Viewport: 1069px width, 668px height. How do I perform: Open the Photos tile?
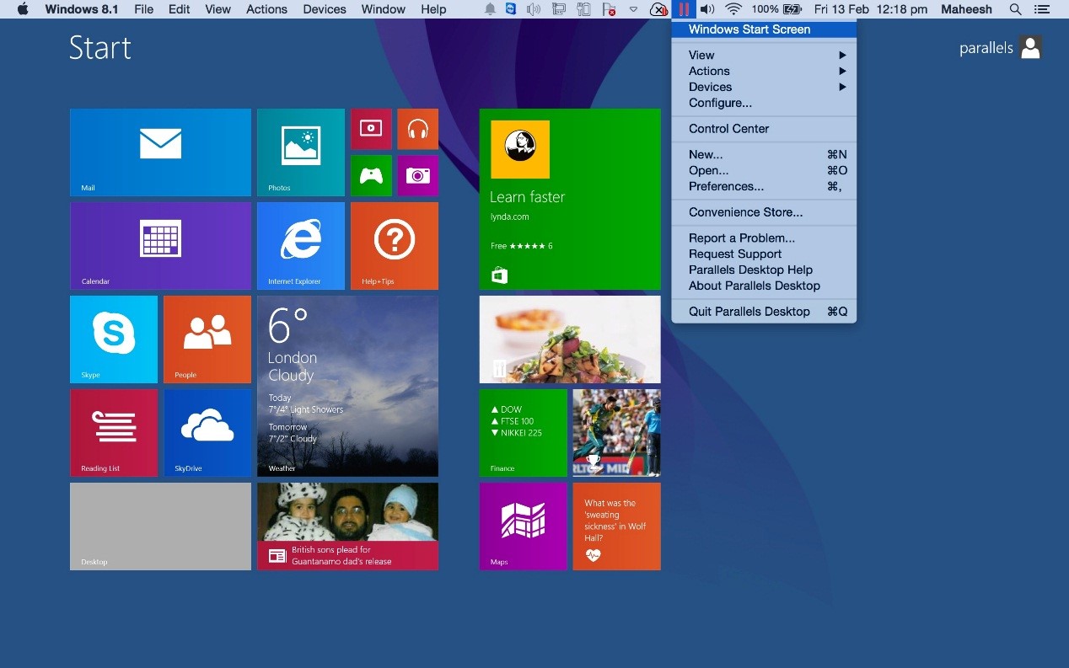coord(301,152)
